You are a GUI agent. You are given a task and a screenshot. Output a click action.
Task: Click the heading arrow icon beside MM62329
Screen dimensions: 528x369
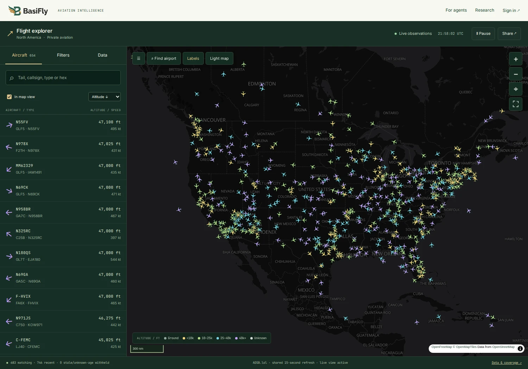pyautogui.click(x=9, y=169)
